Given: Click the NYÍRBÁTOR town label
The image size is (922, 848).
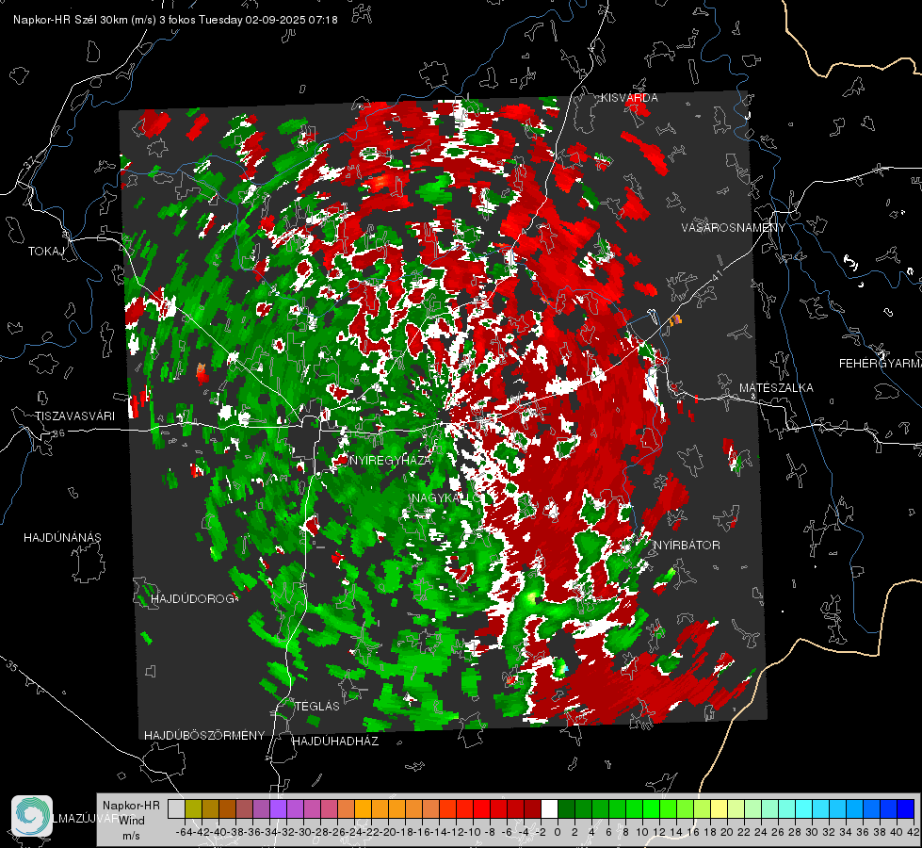Looking at the screenshot, I should [687, 546].
